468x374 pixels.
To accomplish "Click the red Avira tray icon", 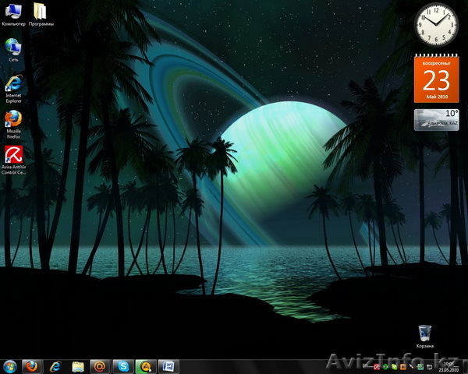I will (x=377, y=366).
